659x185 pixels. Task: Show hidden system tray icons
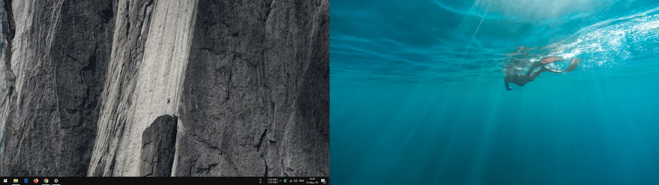(x=281, y=181)
